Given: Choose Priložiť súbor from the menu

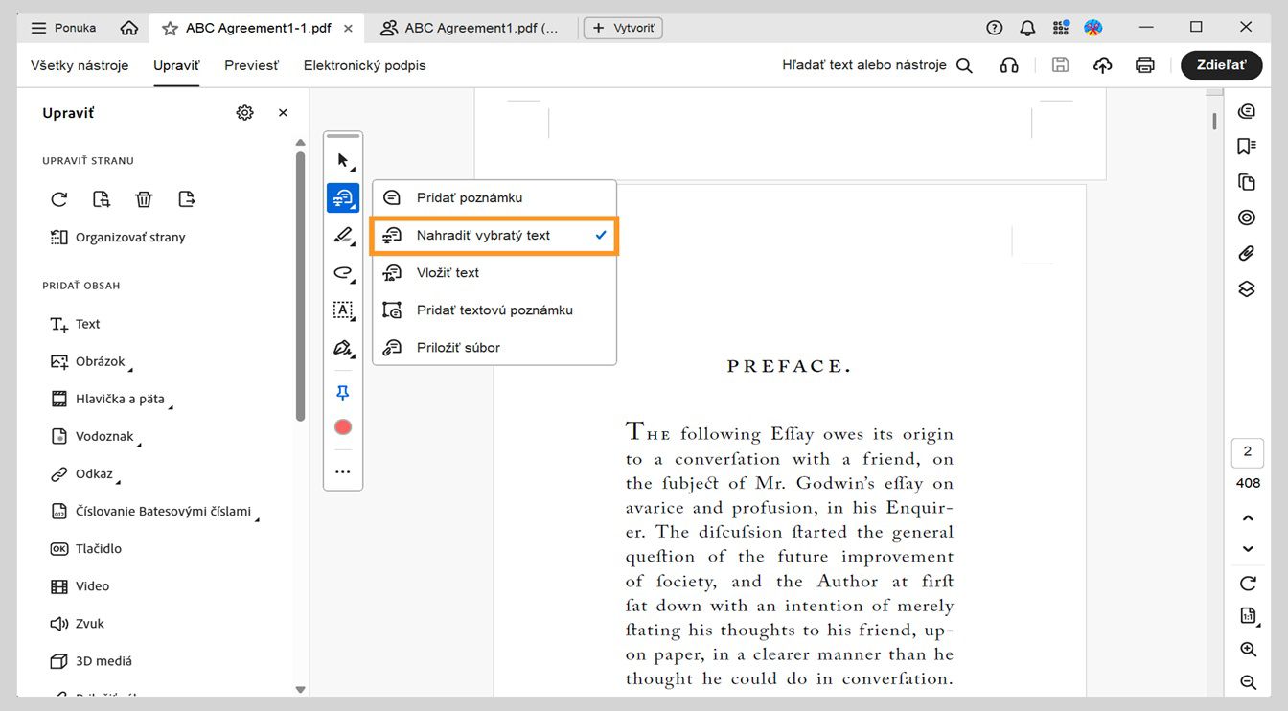Looking at the screenshot, I should pyautogui.click(x=494, y=347).
